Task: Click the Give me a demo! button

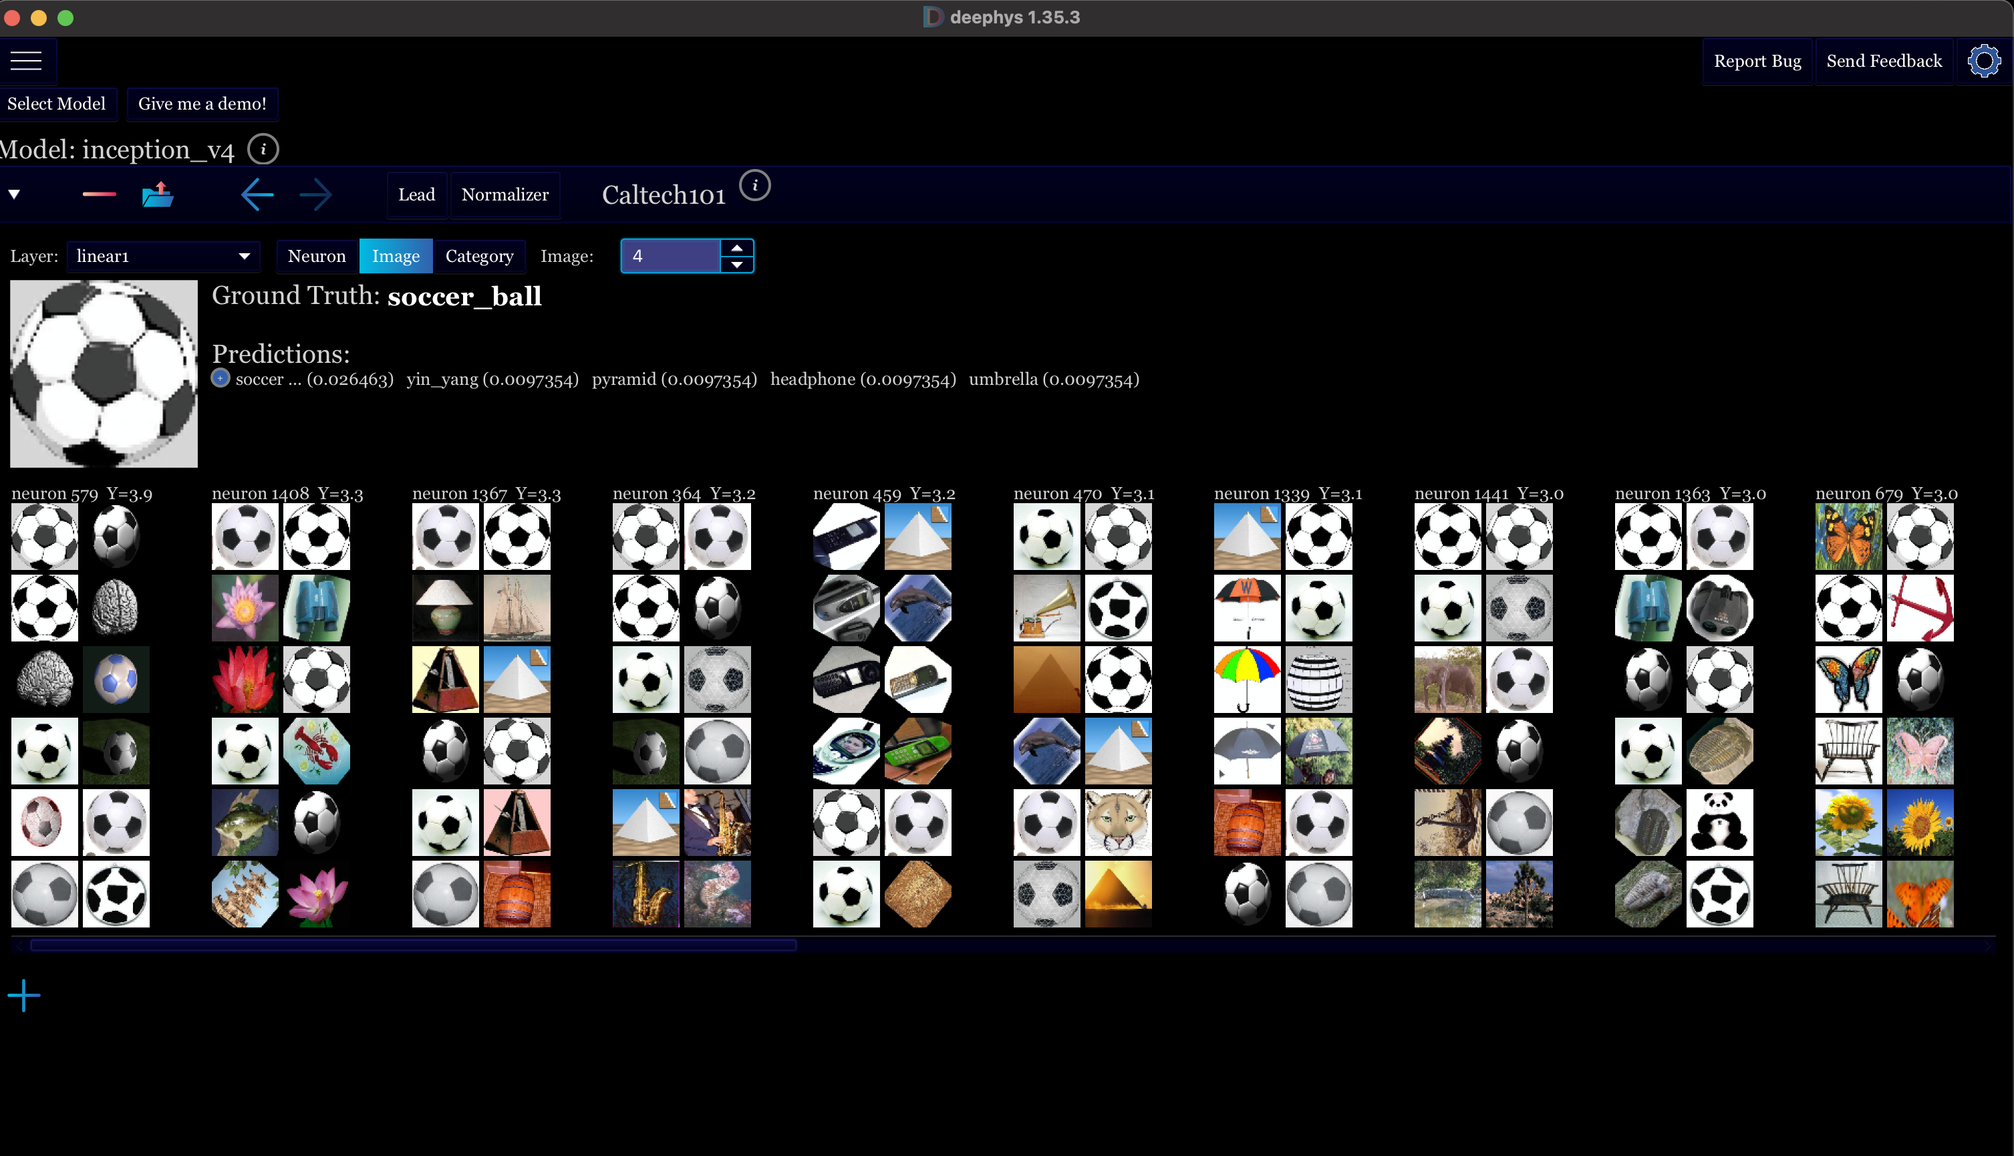Action: pos(202,104)
